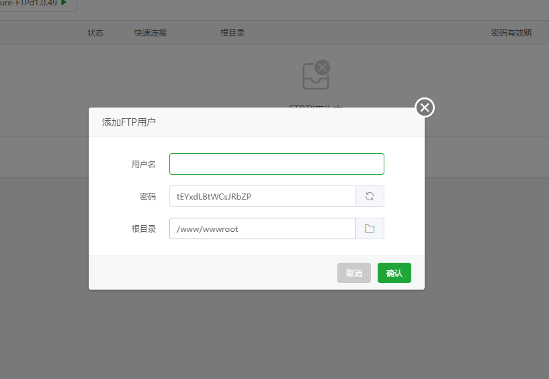Click the 密码有效期 column header

tap(511, 33)
